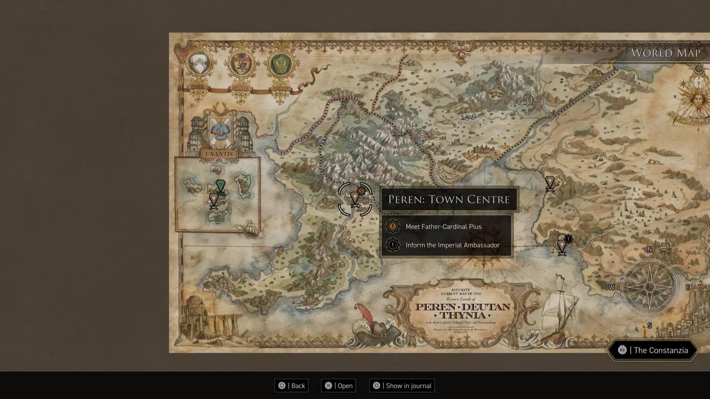Click Show in journal
The height and width of the screenshot is (399, 710).
(402, 386)
